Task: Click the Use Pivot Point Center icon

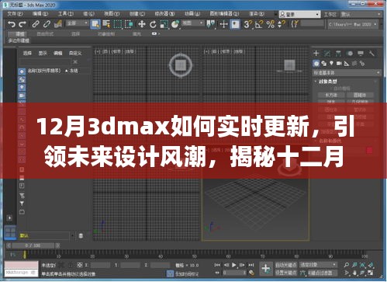Action: (x=211, y=24)
